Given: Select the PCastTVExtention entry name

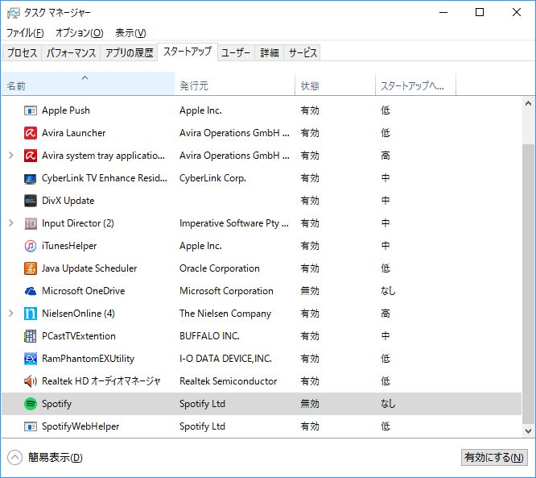Looking at the screenshot, I should pyautogui.click(x=79, y=337).
